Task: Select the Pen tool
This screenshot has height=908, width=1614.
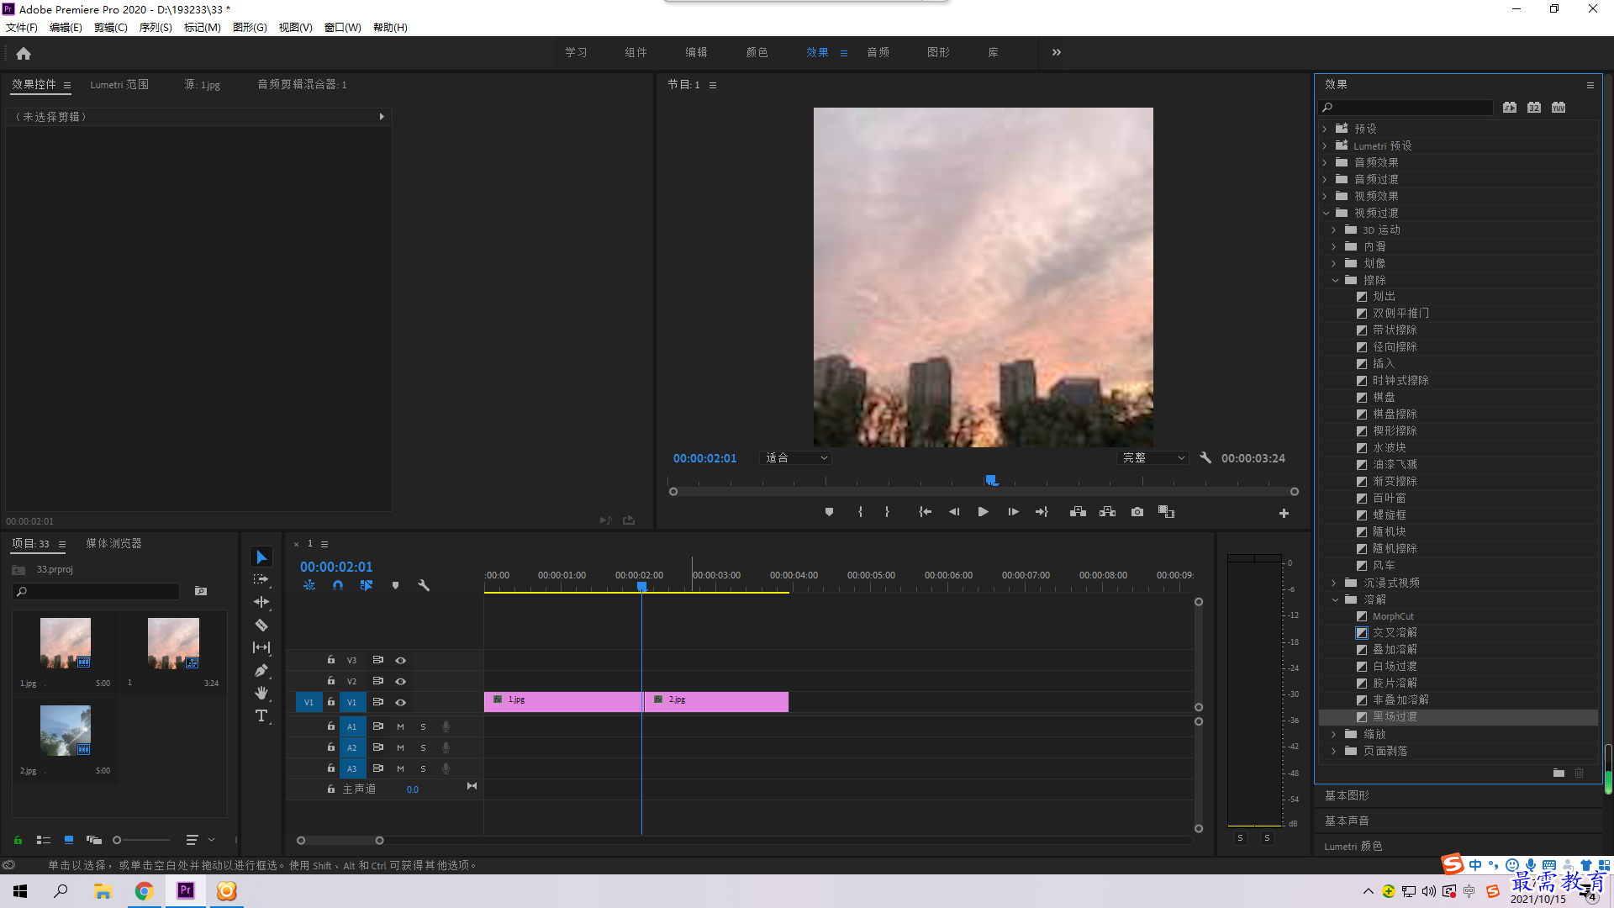Action: (x=261, y=670)
